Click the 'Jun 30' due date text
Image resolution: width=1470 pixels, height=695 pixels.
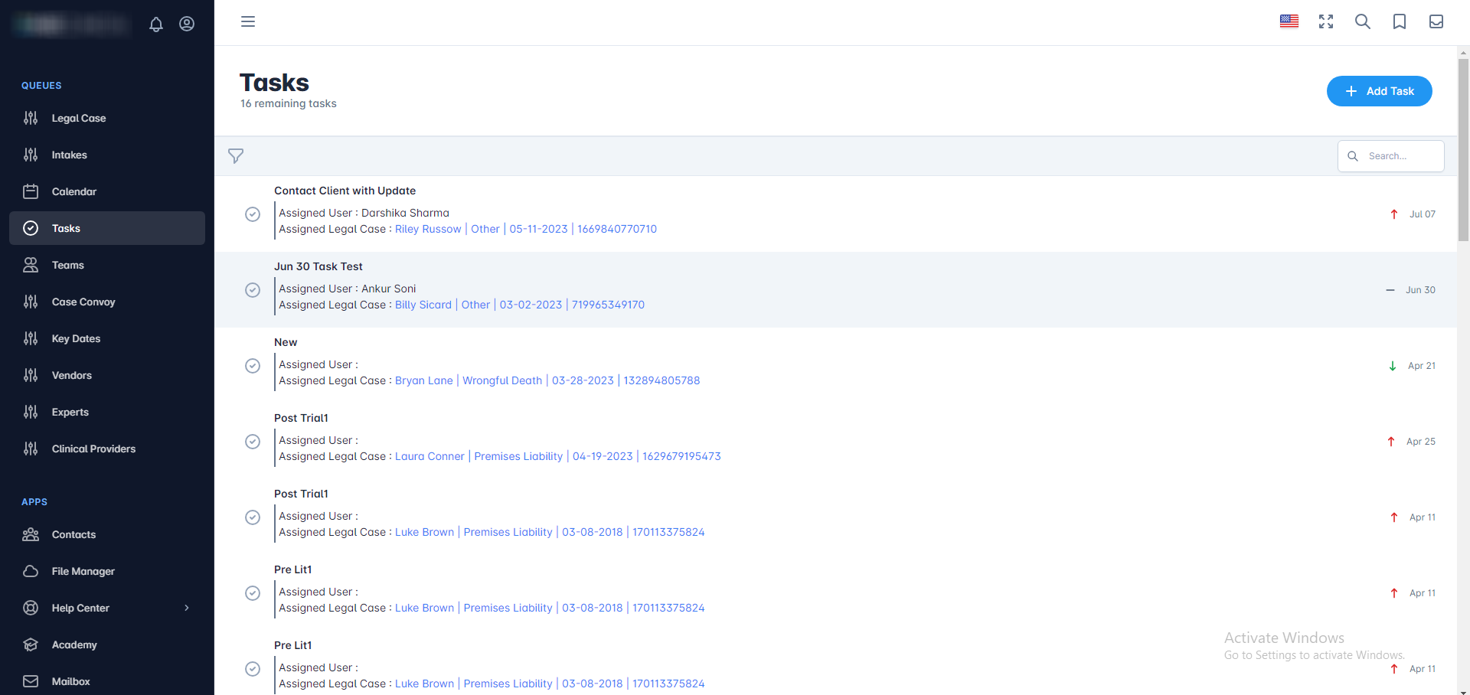click(1420, 290)
